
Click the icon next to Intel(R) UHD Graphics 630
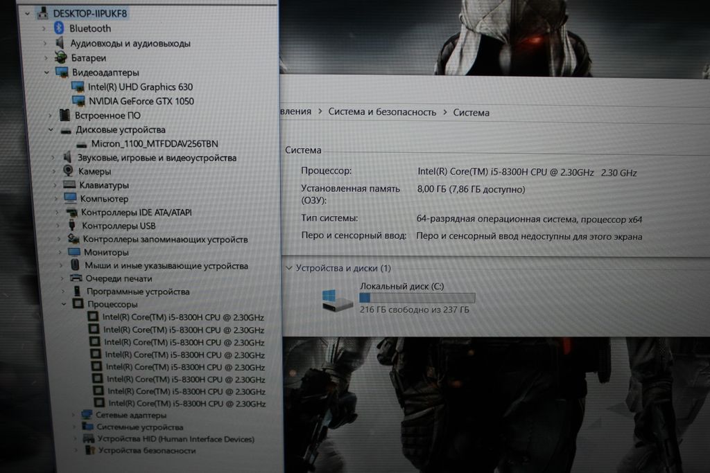point(78,87)
